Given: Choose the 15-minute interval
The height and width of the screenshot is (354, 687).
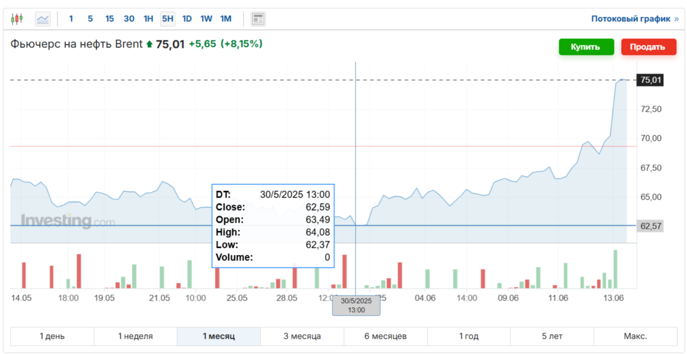Looking at the screenshot, I should [x=109, y=19].
